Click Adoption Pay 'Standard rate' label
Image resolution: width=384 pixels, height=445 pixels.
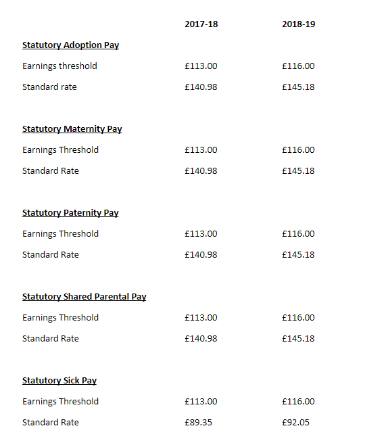(x=49, y=87)
